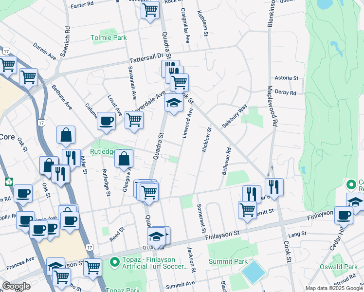Select the cart marker near Merritt St
This screenshot has height=292, width=364.
coord(248,210)
